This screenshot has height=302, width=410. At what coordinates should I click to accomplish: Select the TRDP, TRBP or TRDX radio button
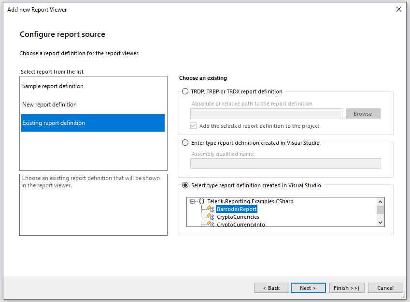[x=185, y=91]
